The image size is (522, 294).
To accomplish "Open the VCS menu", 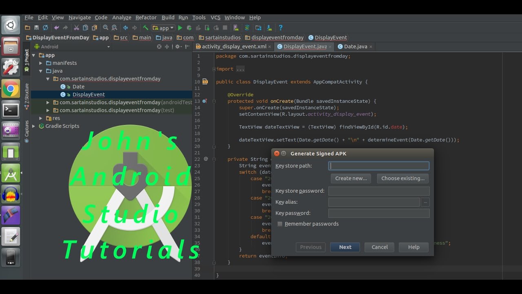I will point(215,18).
